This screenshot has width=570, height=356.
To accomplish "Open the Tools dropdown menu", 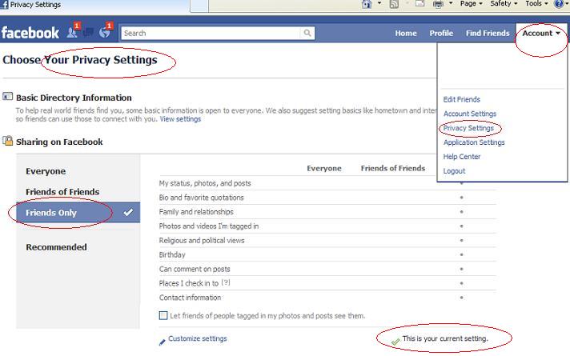I will (x=536, y=4).
